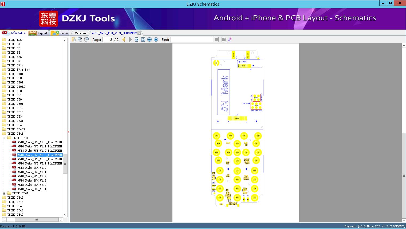
Task: Expand the second TECNO T341 folder
Action: [x=4, y=193]
